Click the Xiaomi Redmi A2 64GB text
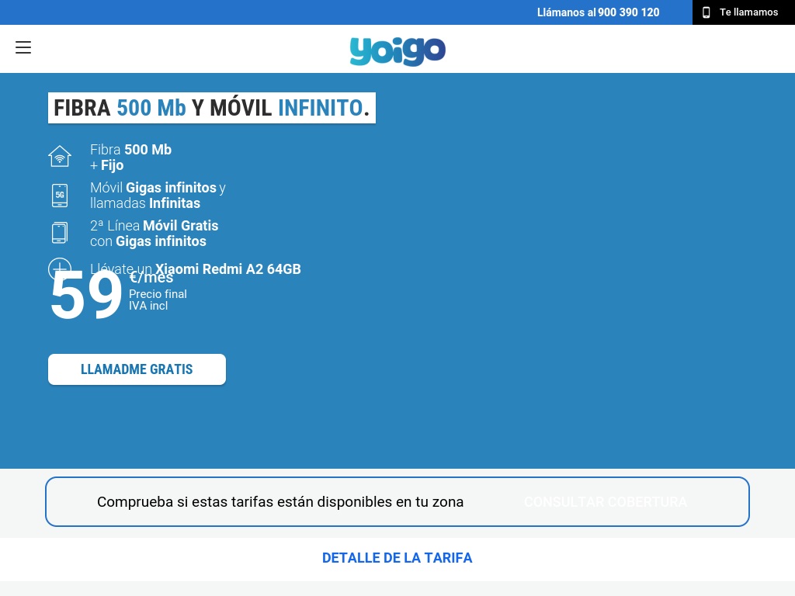The width and height of the screenshot is (795, 596). pos(227,269)
